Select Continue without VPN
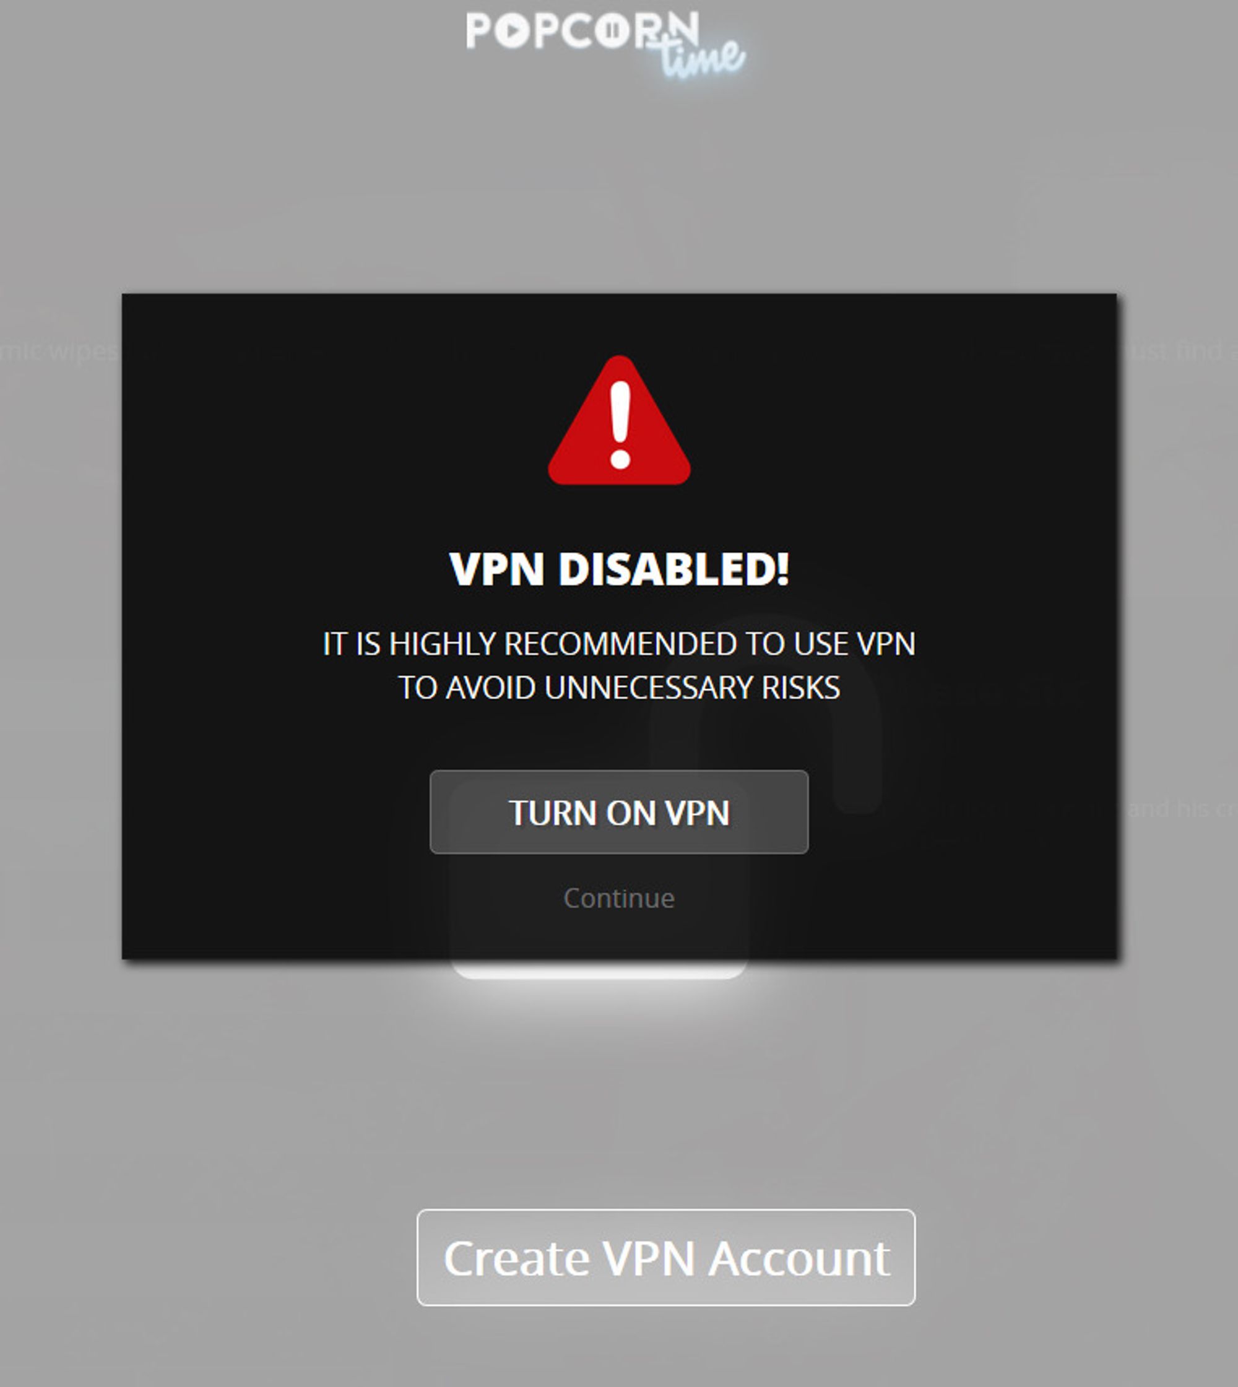 [x=619, y=898]
